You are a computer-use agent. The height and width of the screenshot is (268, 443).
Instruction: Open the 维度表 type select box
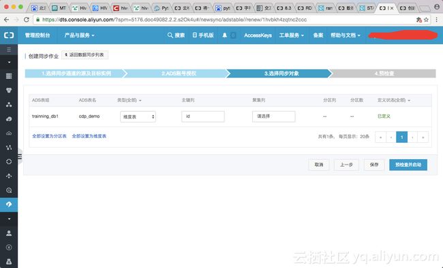[x=138, y=116]
